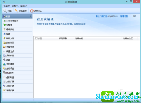The width and height of the screenshot is (141, 103).
Task: Toggle the 类型 select-all checkbox
Action: [x=36, y=38]
